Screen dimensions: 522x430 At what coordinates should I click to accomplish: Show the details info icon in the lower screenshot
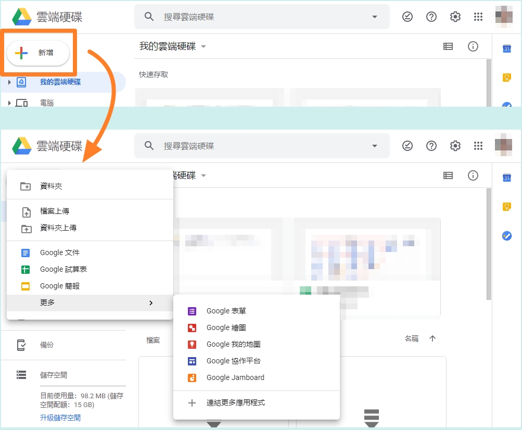(473, 175)
